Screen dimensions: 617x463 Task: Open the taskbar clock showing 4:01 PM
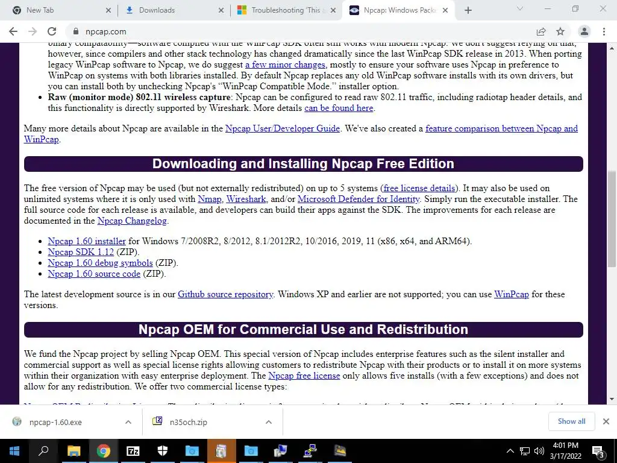click(565, 451)
